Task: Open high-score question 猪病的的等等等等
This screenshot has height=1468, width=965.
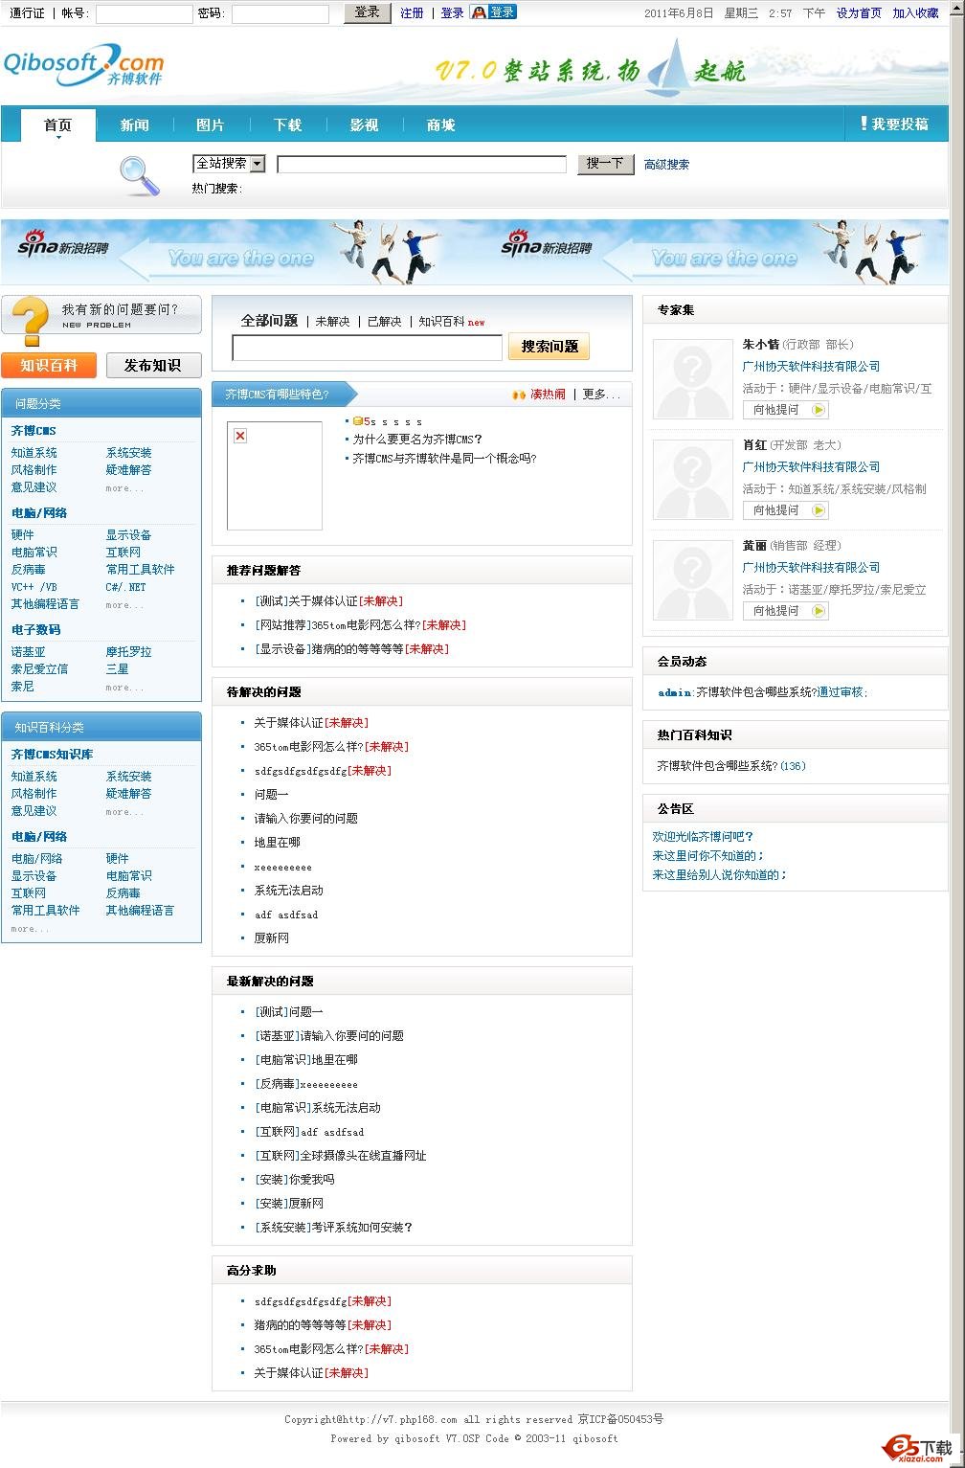Action: coord(300,1325)
